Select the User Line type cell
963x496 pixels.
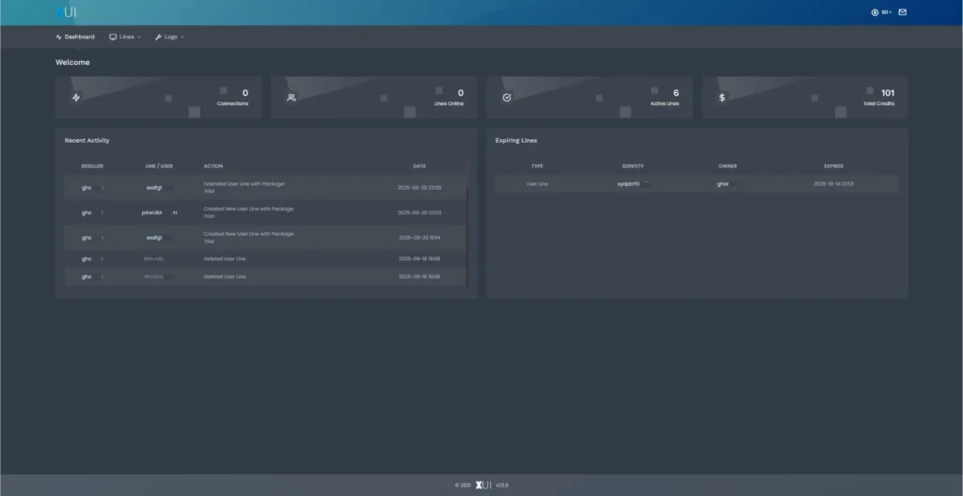click(537, 184)
